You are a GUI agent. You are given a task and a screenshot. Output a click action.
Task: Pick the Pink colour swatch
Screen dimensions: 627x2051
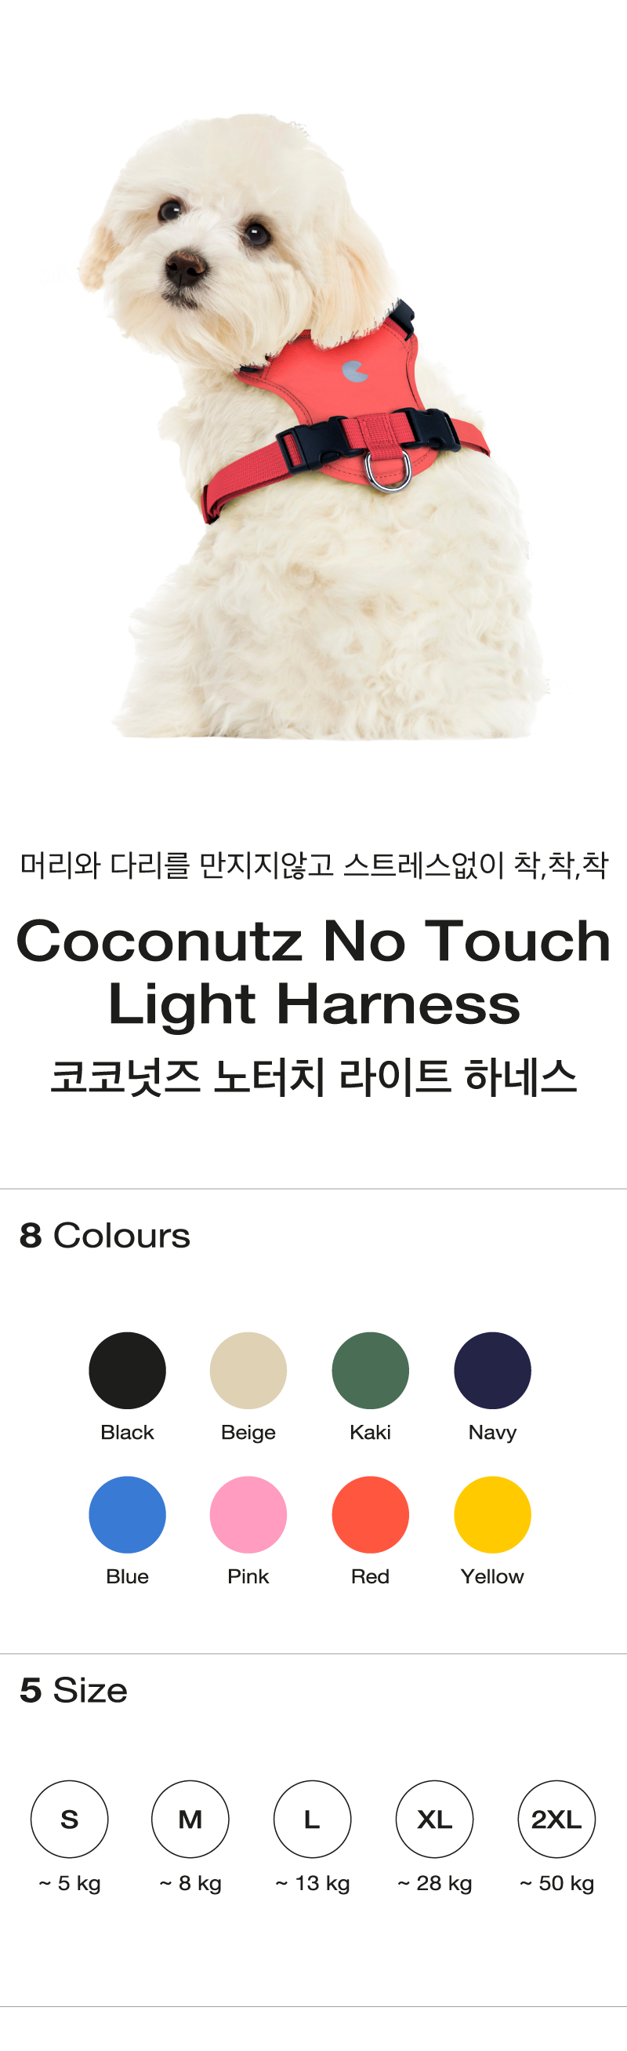[248, 1514]
